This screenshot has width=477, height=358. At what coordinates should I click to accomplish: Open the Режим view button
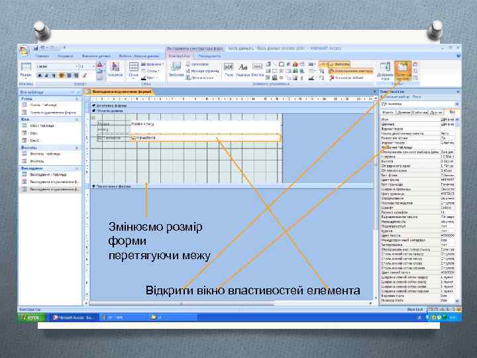26,70
